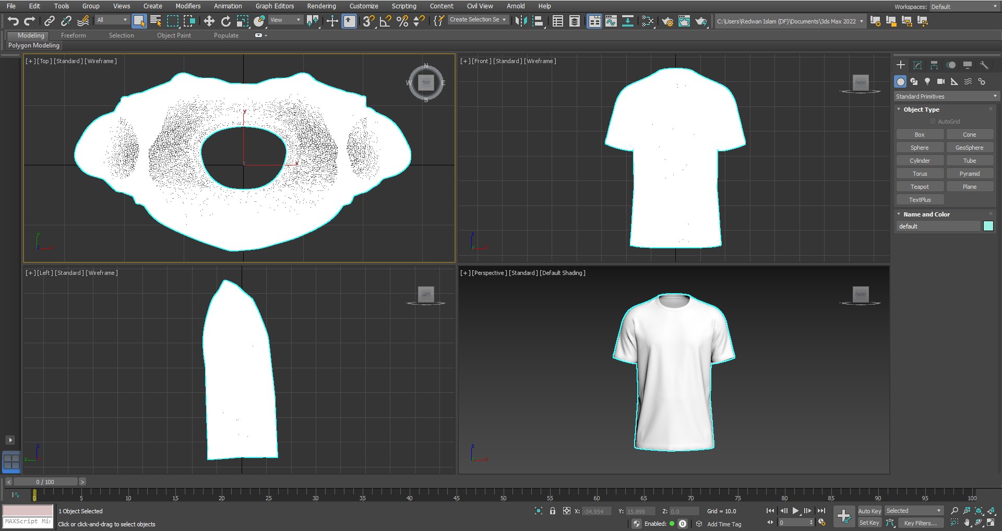Viewport: 1002px width, 531px height.
Task: Select the Move tool in main toolbar
Action: coord(209,21)
